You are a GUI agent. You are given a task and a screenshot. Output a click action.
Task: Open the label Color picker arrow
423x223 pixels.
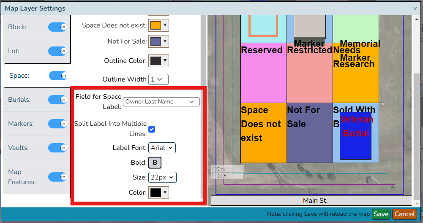tap(165, 193)
